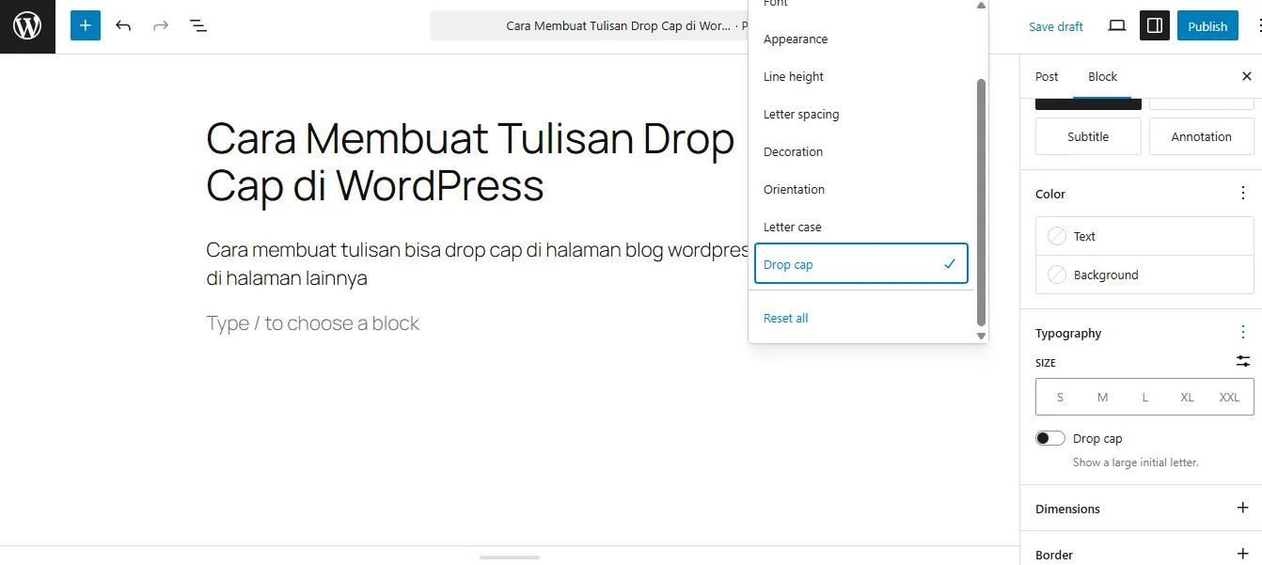1262x565 pixels.
Task: Click Reset all in typography menu
Action: point(861,318)
